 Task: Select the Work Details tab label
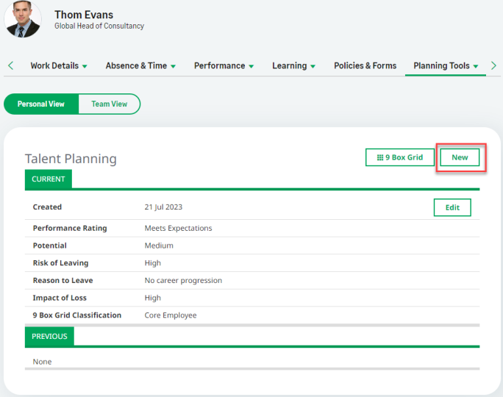pos(54,65)
